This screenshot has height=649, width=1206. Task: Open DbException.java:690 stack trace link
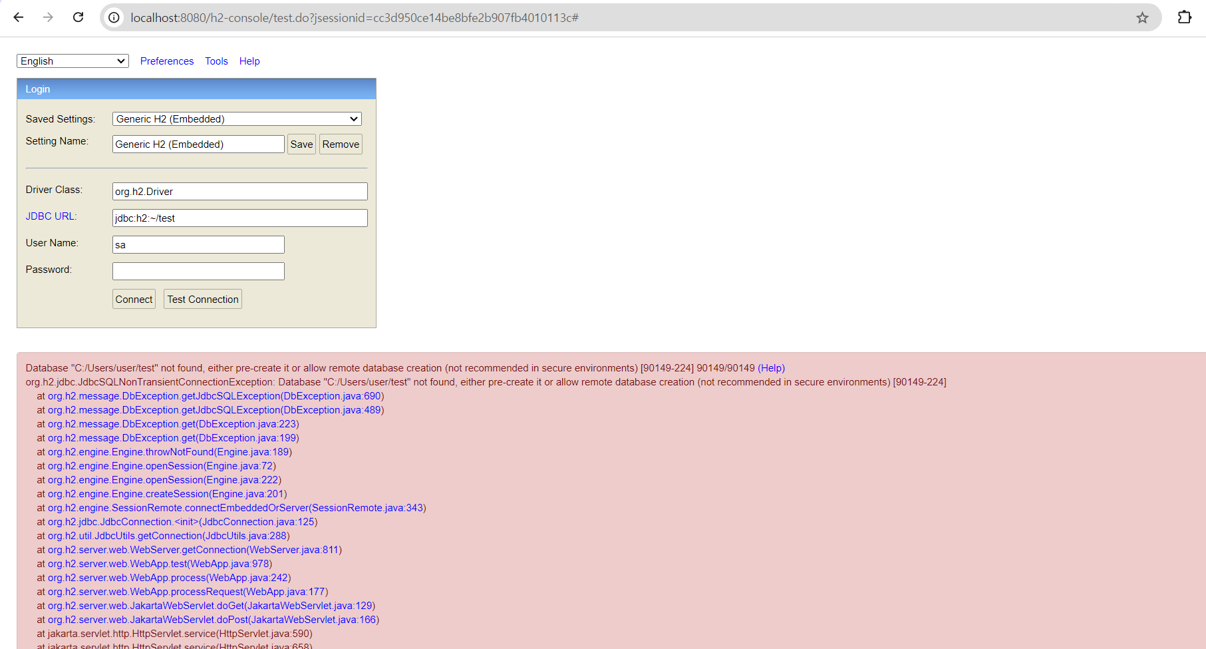pos(216,396)
